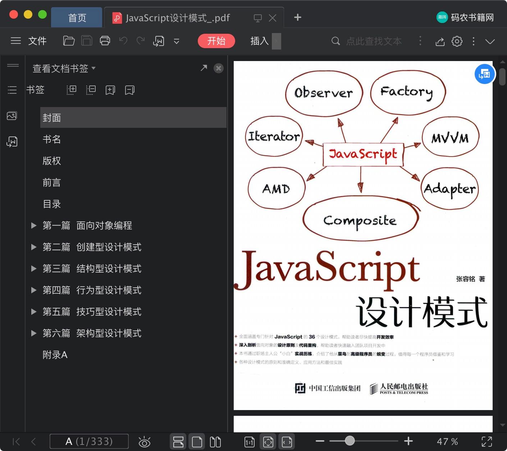Open the 码农书籍网 account button
Image resolution: width=507 pixels, height=451 pixels.
click(465, 17)
